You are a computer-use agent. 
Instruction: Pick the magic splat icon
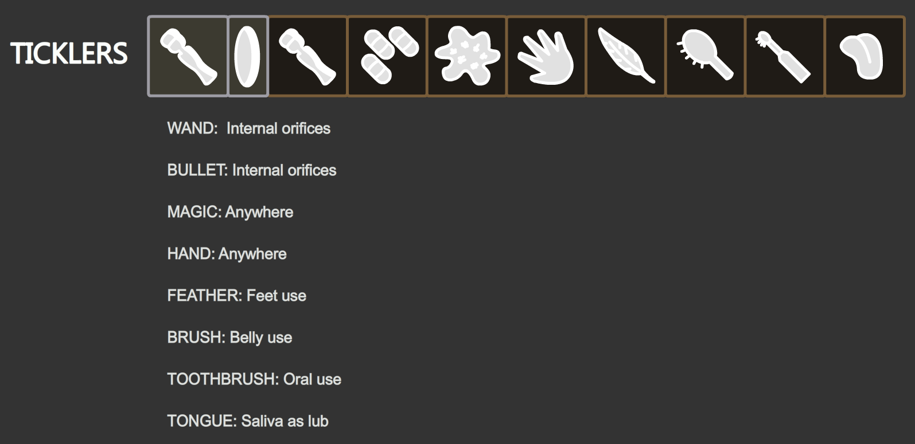pyautogui.click(x=467, y=56)
